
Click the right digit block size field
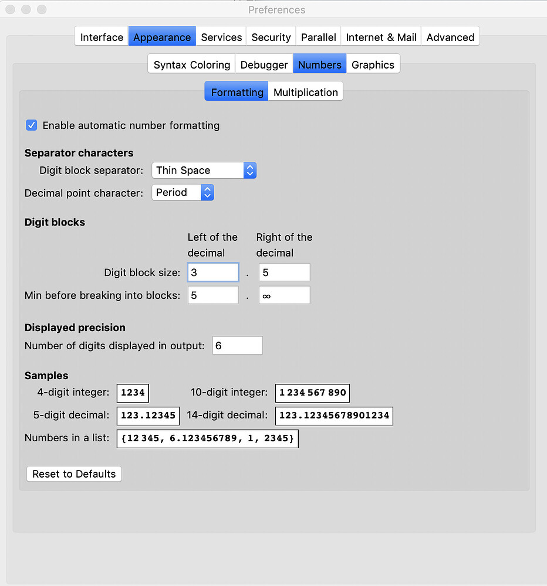(285, 272)
